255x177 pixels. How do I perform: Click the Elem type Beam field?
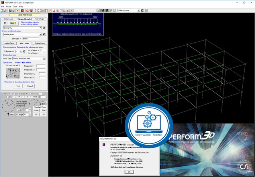(31, 39)
